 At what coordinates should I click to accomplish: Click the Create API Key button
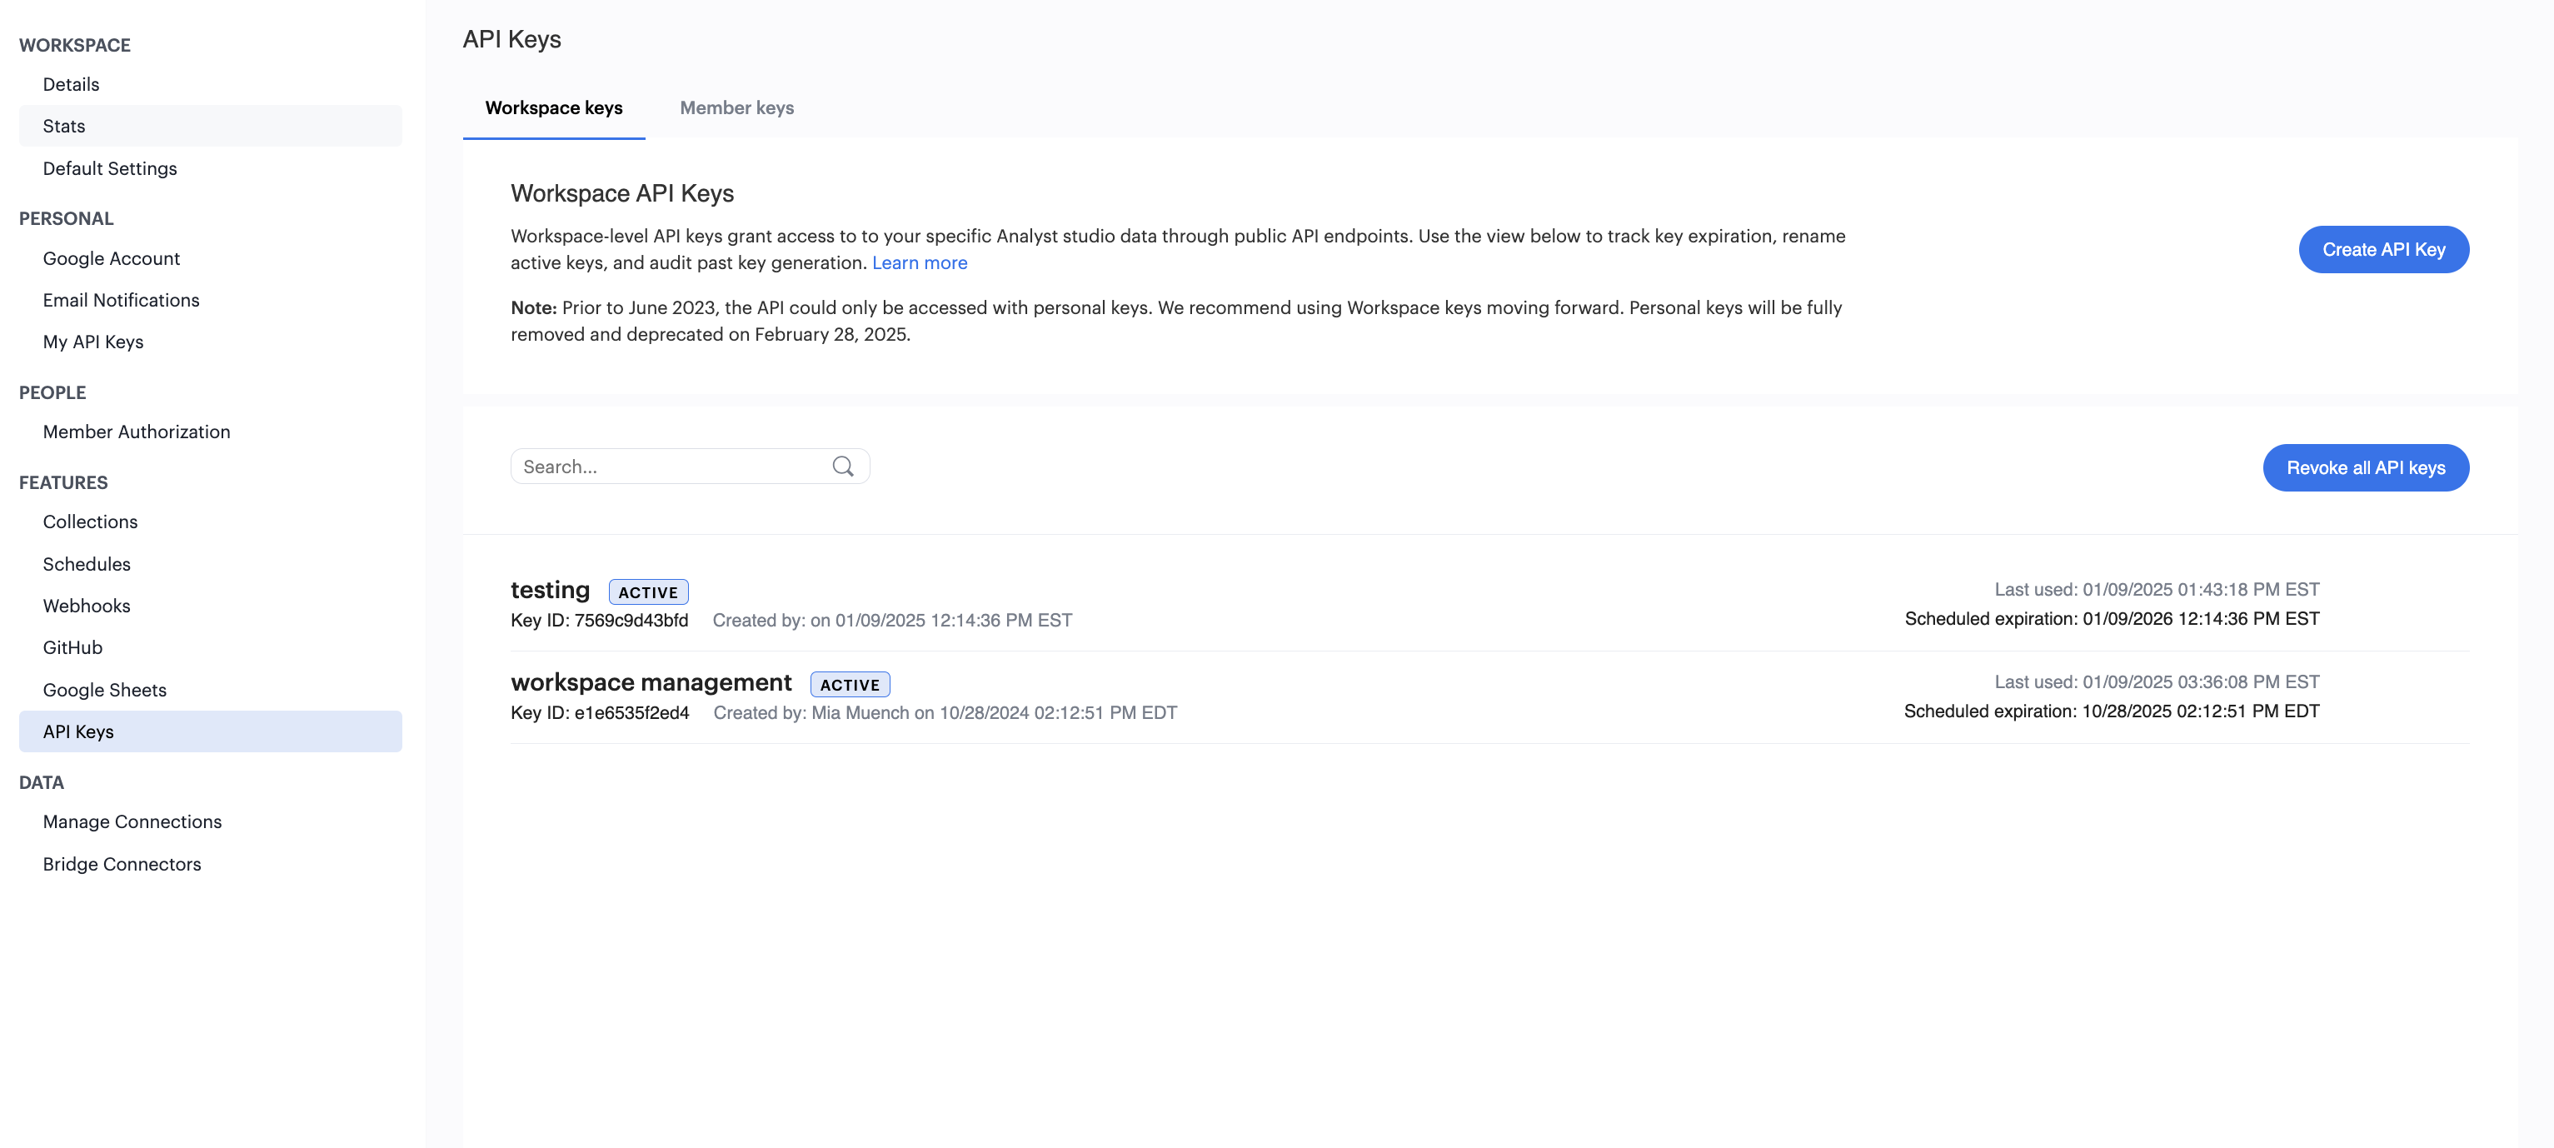pyautogui.click(x=2383, y=249)
